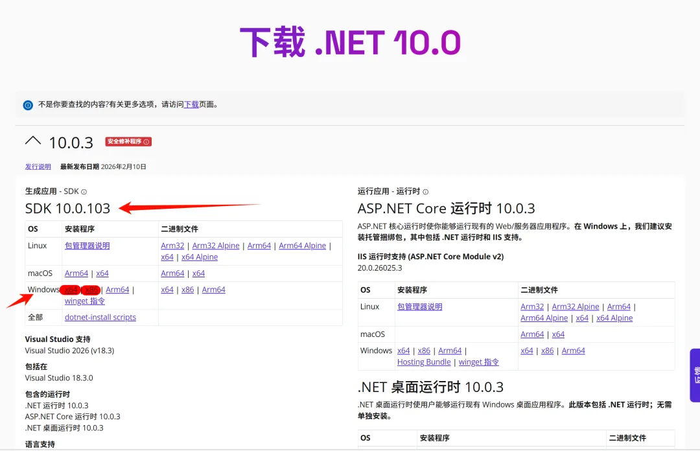Select the Visual Studio 2026 (v18.3) text
This screenshot has height=451, width=700.
[69, 351]
